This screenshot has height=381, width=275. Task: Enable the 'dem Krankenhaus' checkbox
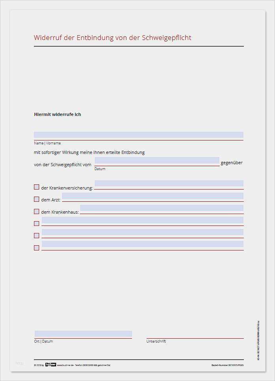tap(36, 211)
